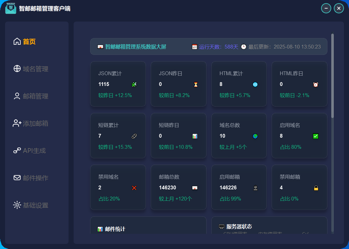Go to the 邮件操作 page

[x=36, y=178]
